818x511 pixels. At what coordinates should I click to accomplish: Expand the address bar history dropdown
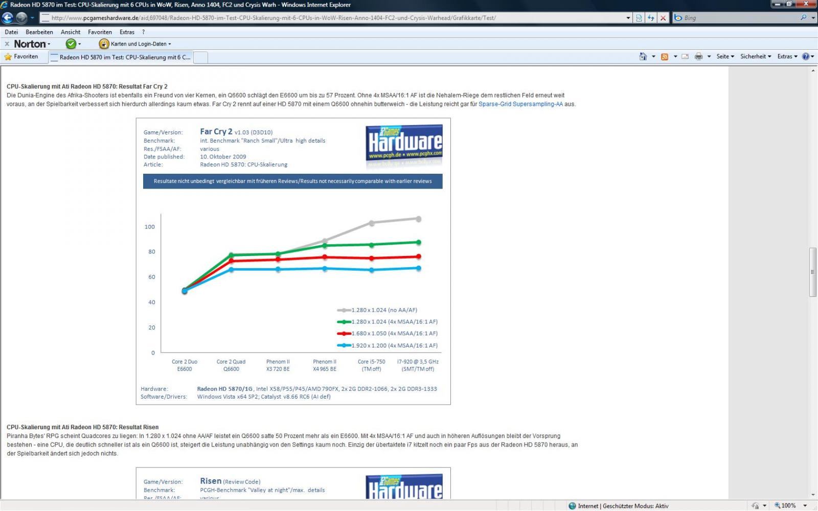pos(628,18)
